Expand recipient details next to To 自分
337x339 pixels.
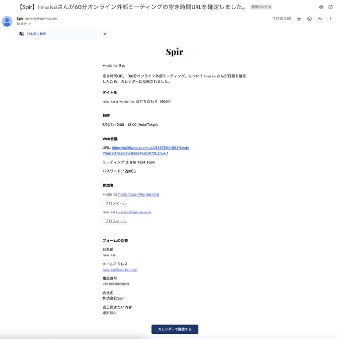[30, 24]
